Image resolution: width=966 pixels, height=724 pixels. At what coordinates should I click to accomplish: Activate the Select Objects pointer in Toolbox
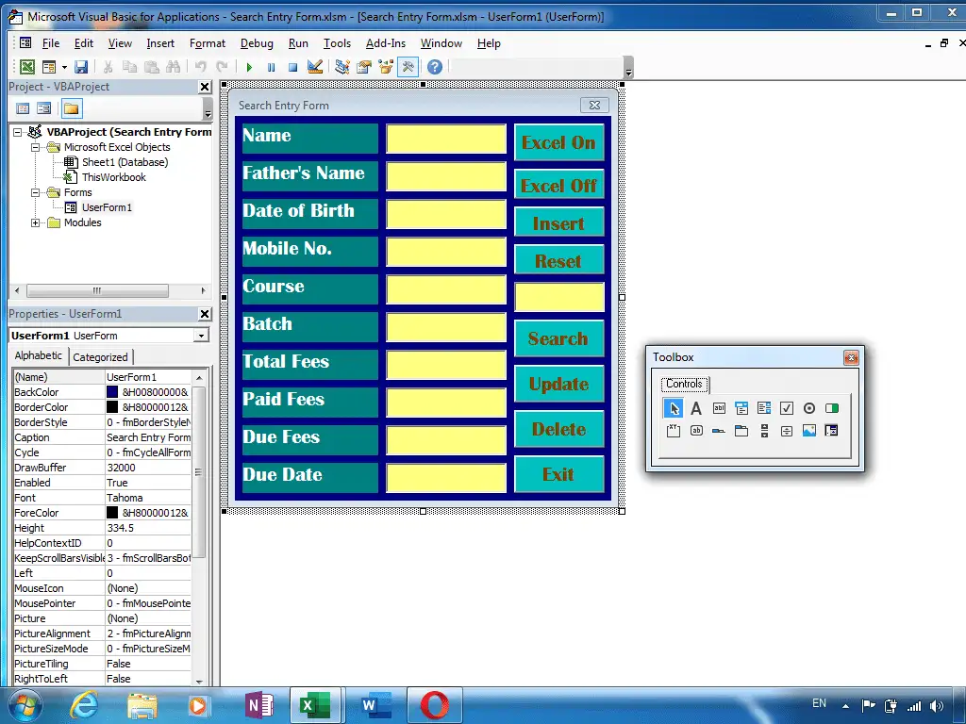pyautogui.click(x=674, y=407)
